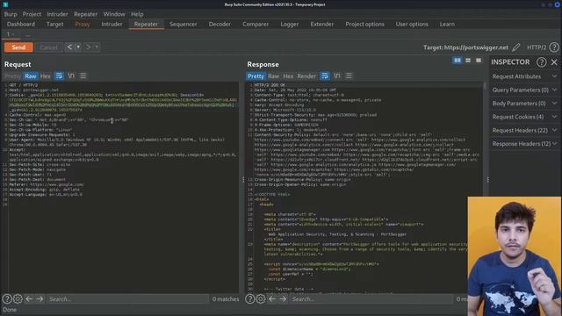Select Render view in Response panel
Image resolution: width=562 pixels, height=316 pixels.
point(306,76)
